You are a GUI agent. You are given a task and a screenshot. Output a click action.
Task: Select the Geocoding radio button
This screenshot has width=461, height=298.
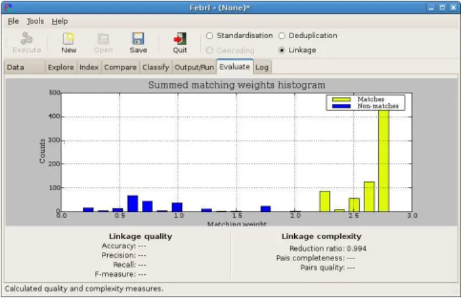(209, 50)
